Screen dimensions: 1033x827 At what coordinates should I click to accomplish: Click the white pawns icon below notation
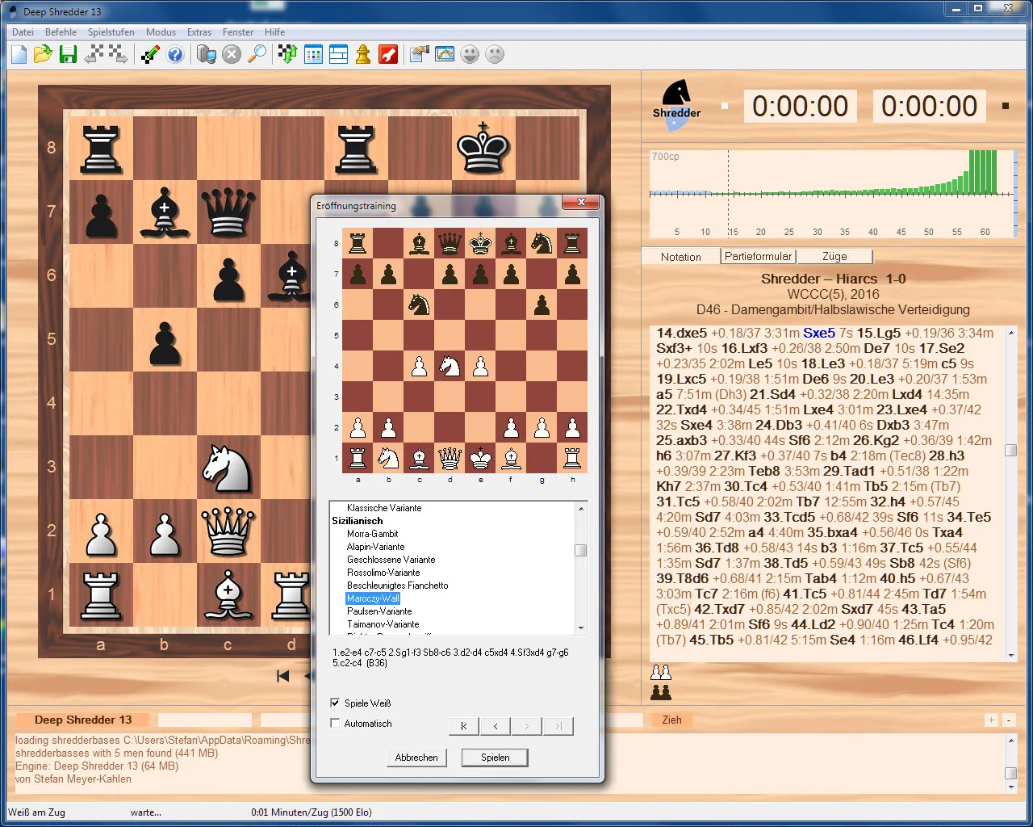(661, 672)
